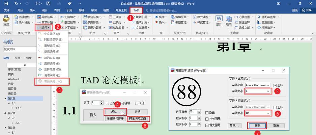316x135 pixels.
Task: Increase the 数值显示 stepper value
Action: [199, 111]
